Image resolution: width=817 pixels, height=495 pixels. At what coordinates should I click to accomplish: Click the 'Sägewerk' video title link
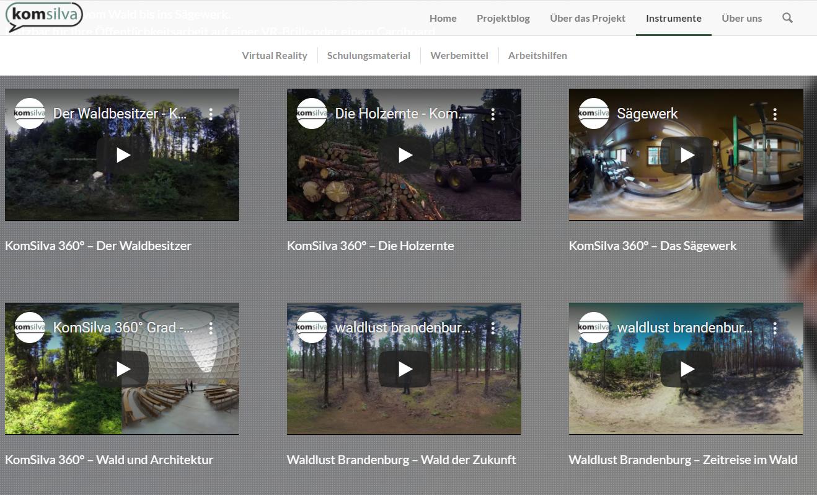click(x=648, y=114)
